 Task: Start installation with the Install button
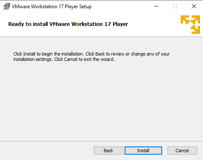tap(143, 151)
